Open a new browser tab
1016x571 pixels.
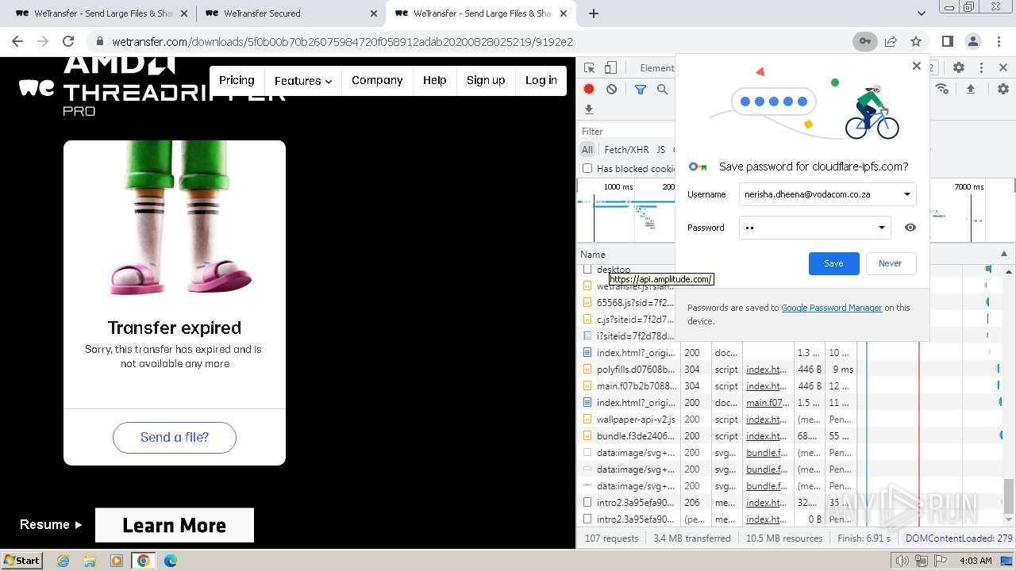tap(593, 13)
